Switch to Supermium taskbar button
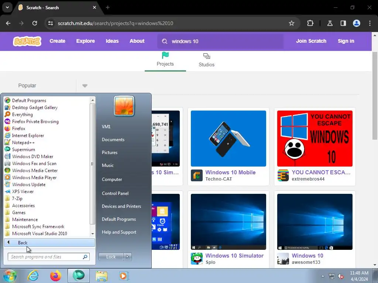The image size is (378, 283). pyautogui.click(x=79, y=276)
